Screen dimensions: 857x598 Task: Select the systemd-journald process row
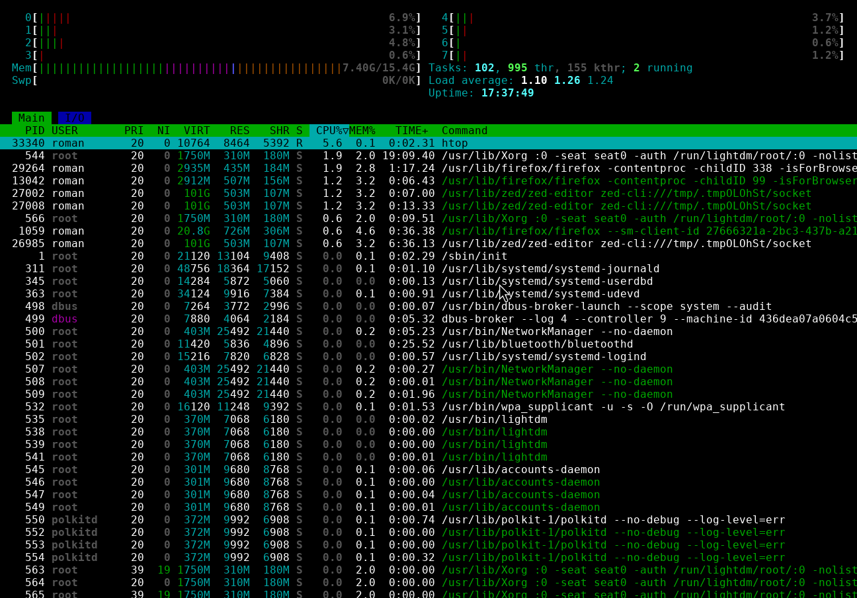tap(265, 269)
